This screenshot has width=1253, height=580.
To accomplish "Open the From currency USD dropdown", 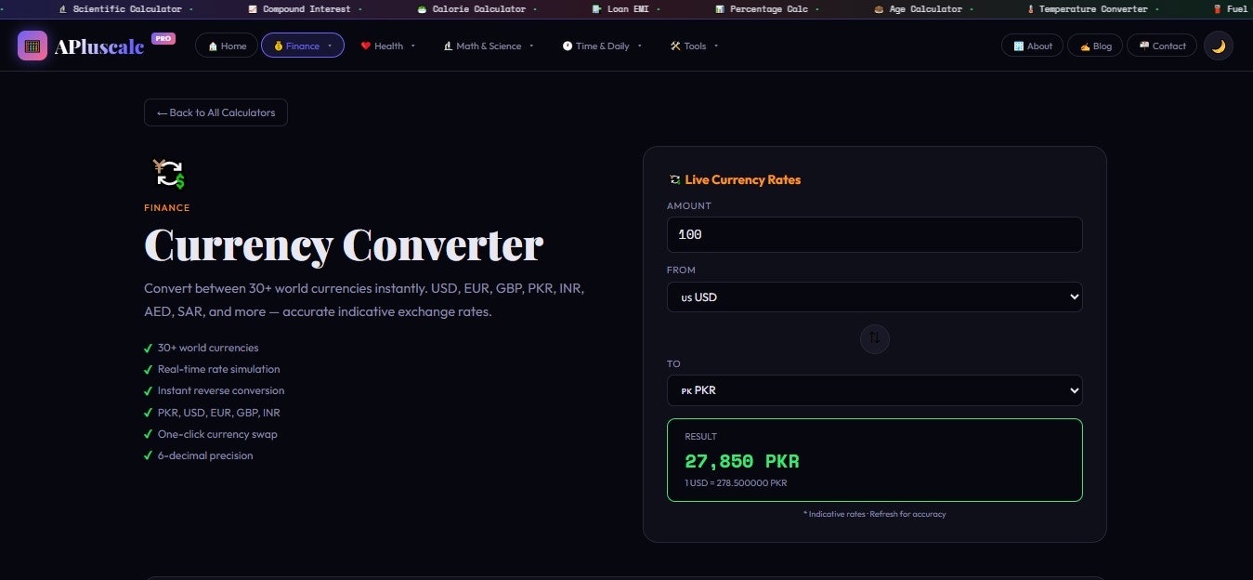I will 875,297.
